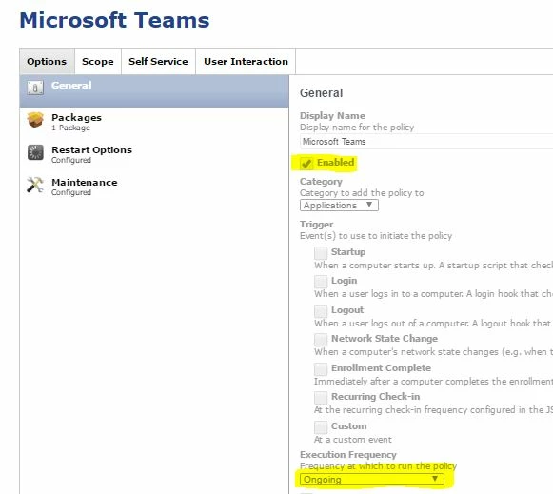The image size is (553, 494).
Task: Switch to the Scope tab
Action: click(98, 61)
